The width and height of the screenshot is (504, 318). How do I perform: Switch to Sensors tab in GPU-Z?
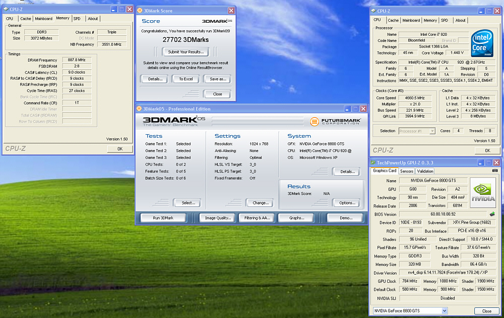407,171
